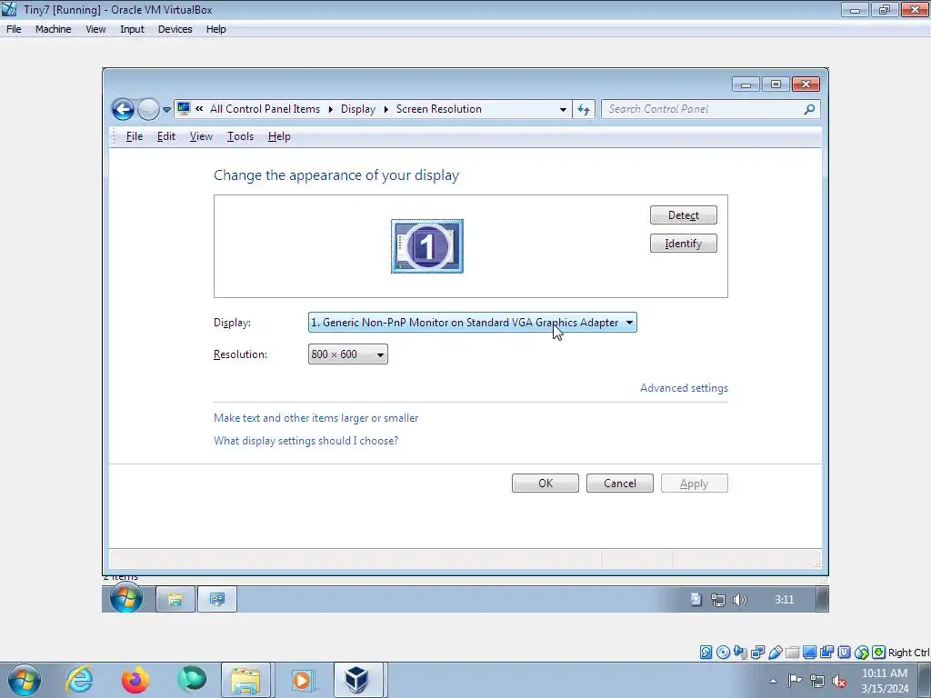Click the Control Panel monitor icon in address bar

pyautogui.click(x=184, y=109)
